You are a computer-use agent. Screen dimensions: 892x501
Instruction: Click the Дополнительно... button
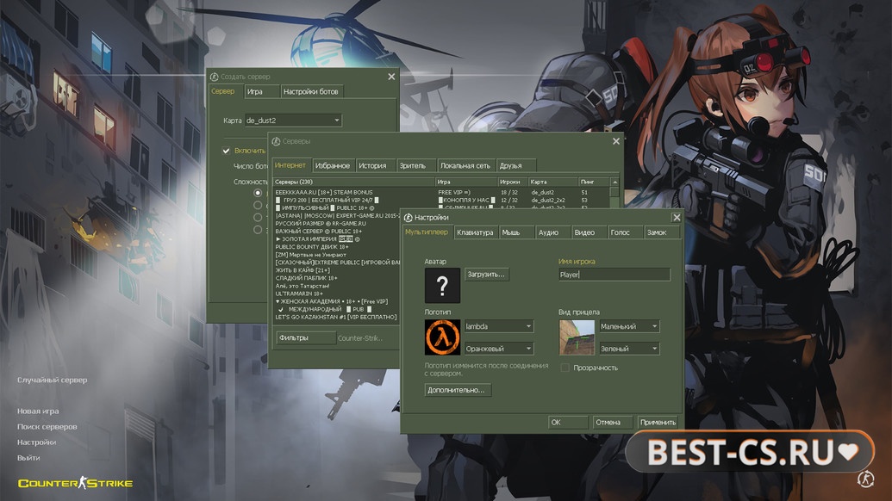click(x=458, y=390)
